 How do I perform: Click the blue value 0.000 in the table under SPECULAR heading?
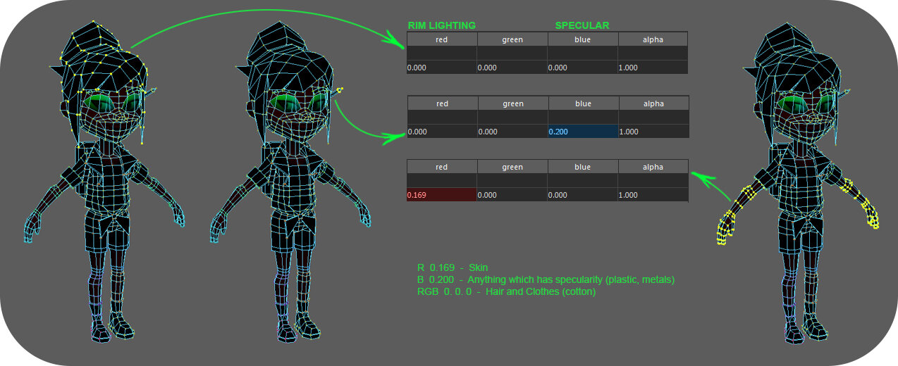click(582, 68)
